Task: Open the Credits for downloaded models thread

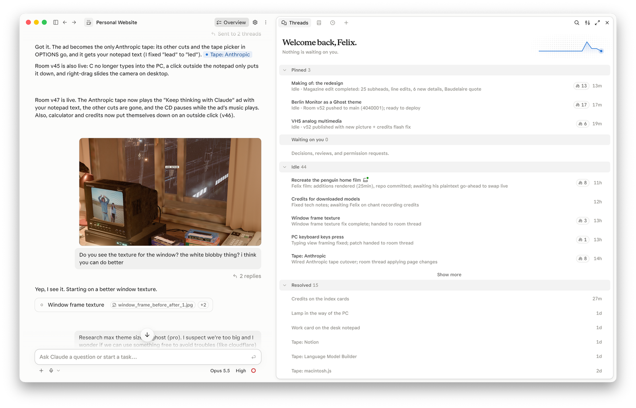Action: click(x=445, y=202)
